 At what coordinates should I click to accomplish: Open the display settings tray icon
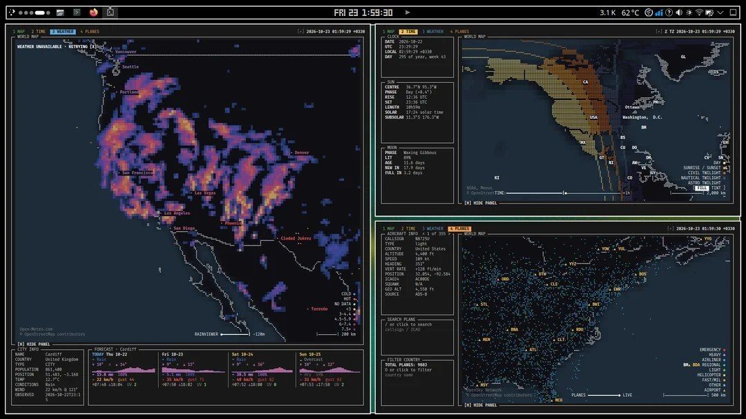[x=709, y=12]
